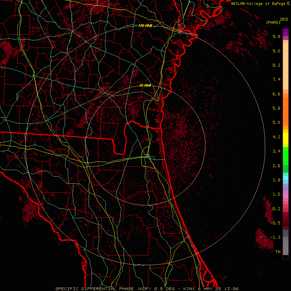Screen dimensions: 291x291
Task: Click the 9.8 value on color scale
Action: pyautogui.click(x=276, y=36)
